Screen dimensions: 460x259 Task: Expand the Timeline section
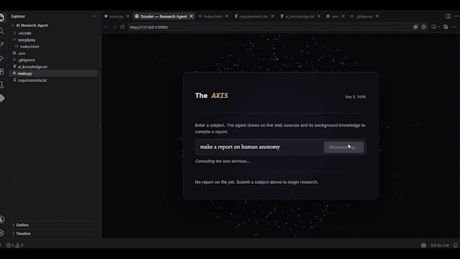23,234
